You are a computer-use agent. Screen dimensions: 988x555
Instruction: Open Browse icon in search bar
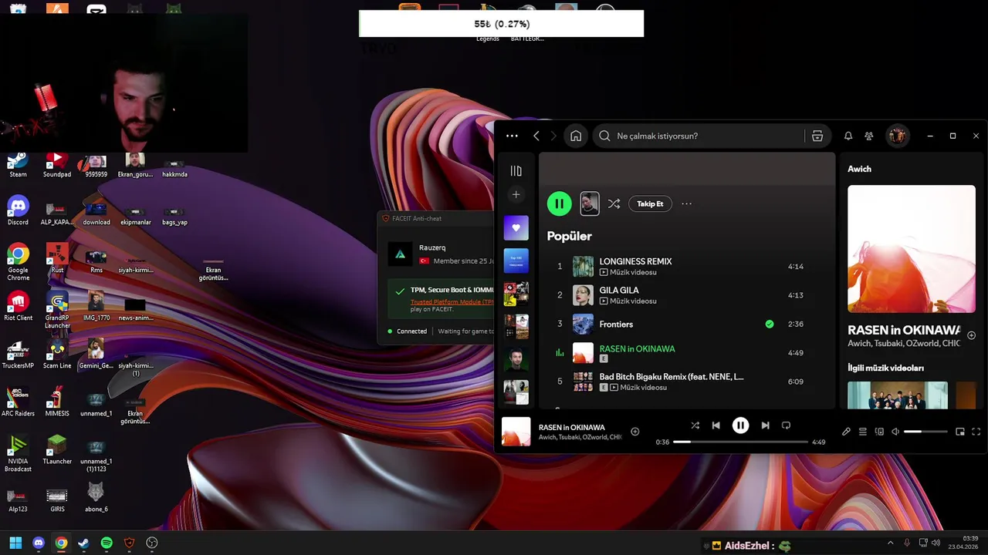(817, 136)
